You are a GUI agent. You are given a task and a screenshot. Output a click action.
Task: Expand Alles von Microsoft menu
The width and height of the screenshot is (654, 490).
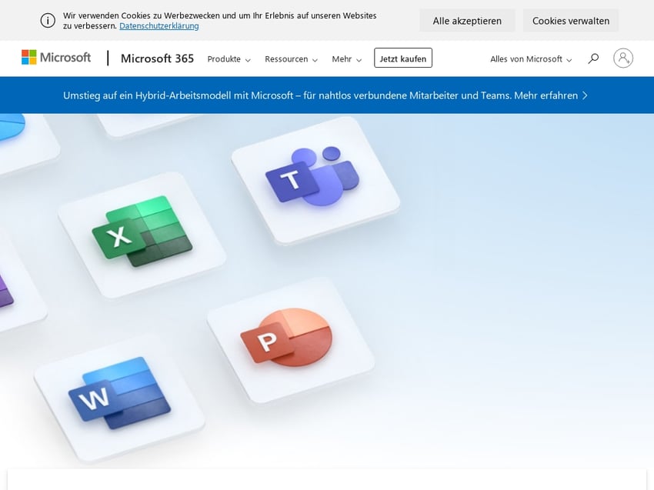coord(531,59)
